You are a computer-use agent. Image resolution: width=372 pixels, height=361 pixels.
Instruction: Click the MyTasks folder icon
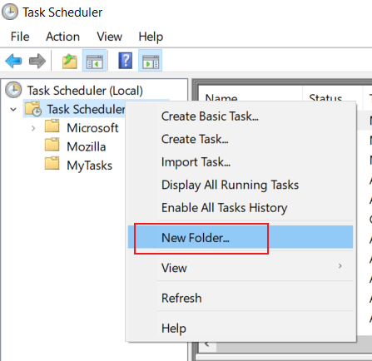52,163
